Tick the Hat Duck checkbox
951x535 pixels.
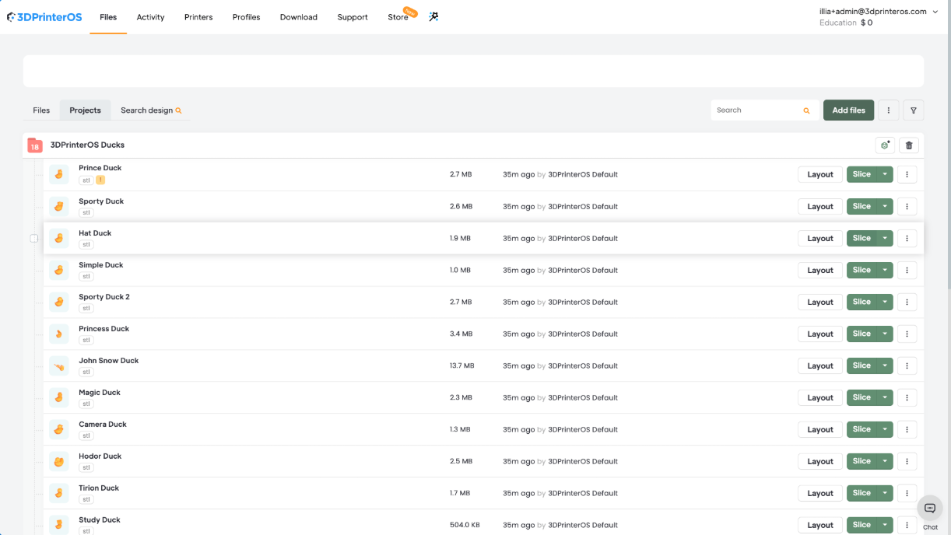point(34,238)
